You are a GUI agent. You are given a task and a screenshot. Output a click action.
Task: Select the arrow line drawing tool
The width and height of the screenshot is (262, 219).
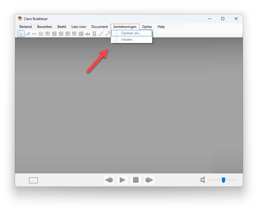point(107,34)
